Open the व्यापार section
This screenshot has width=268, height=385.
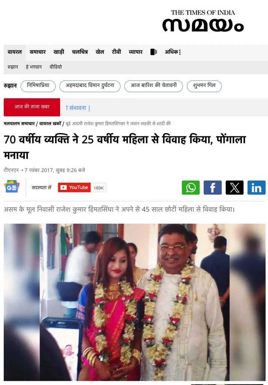click(x=136, y=52)
